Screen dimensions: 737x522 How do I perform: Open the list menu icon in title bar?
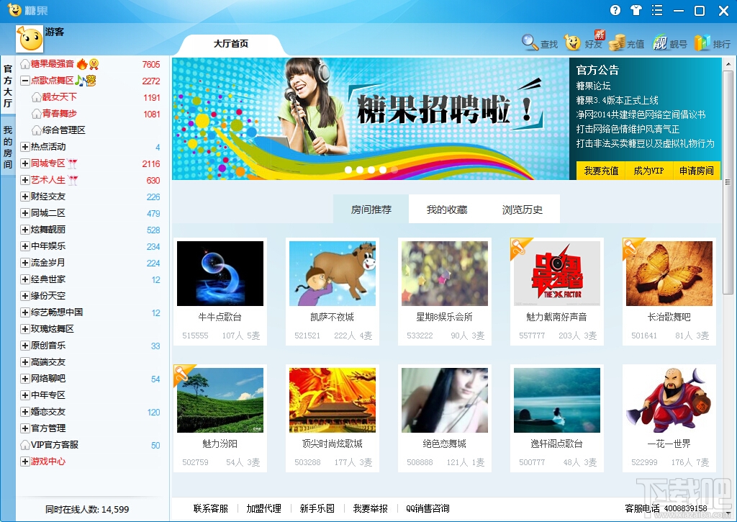click(657, 10)
